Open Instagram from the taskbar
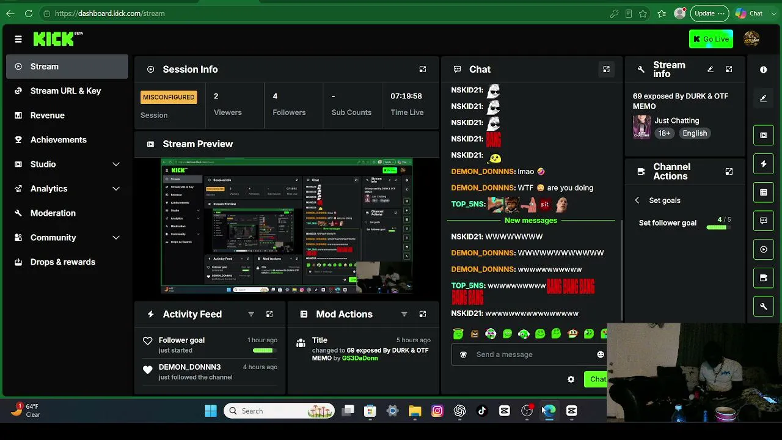782x440 pixels. pos(437,411)
